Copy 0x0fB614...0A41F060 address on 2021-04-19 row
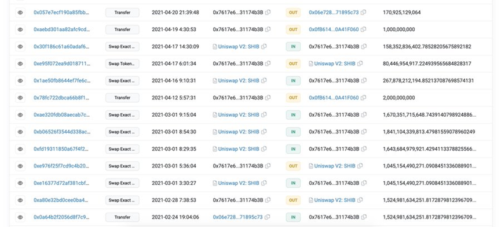The height and width of the screenshot is (227, 501). (x=363, y=29)
